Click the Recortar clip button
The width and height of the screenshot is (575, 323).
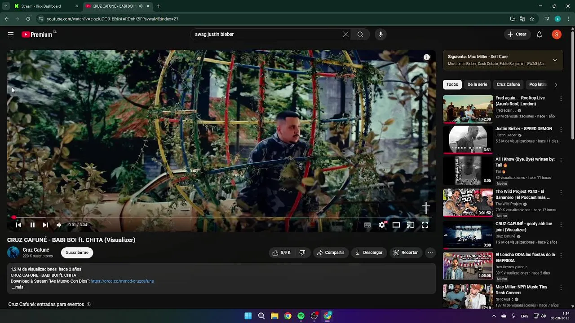pos(406,253)
